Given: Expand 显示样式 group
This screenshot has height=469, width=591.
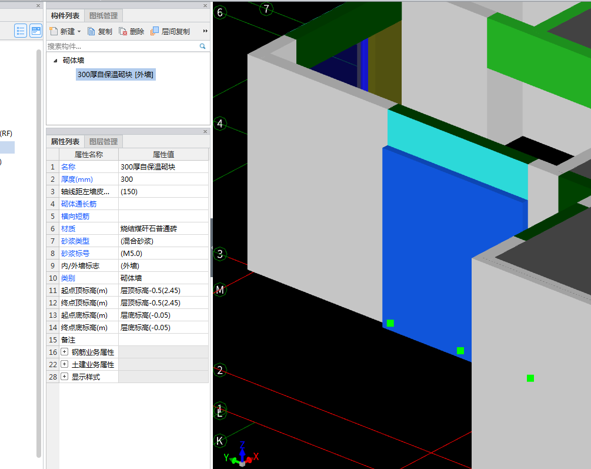Looking at the screenshot, I should coord(65,377).
